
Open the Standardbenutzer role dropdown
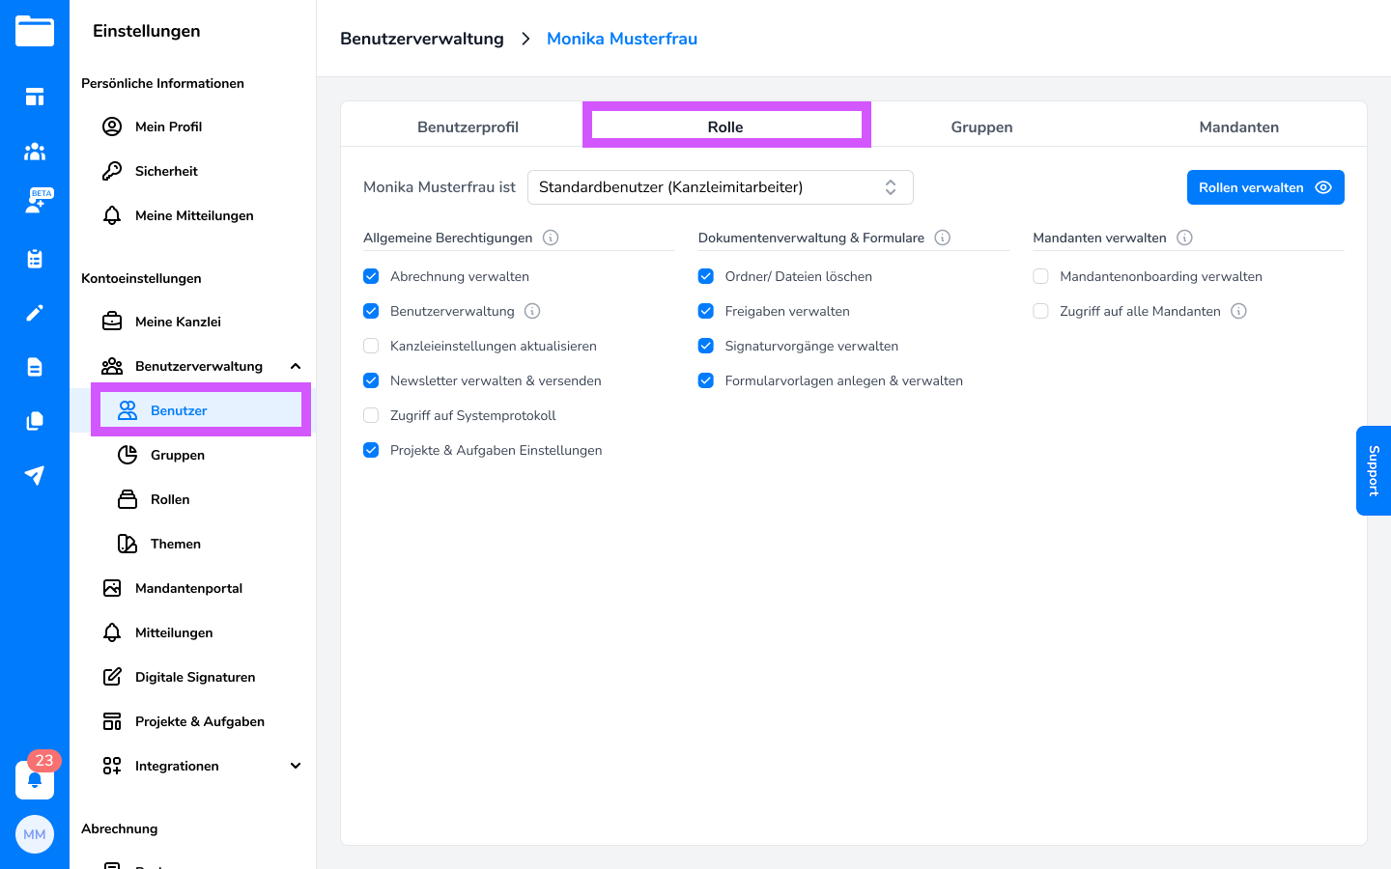(x=720, y=187)
